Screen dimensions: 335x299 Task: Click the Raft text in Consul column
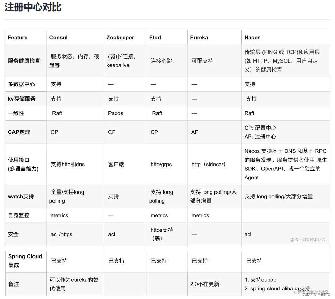pos(57,113)
